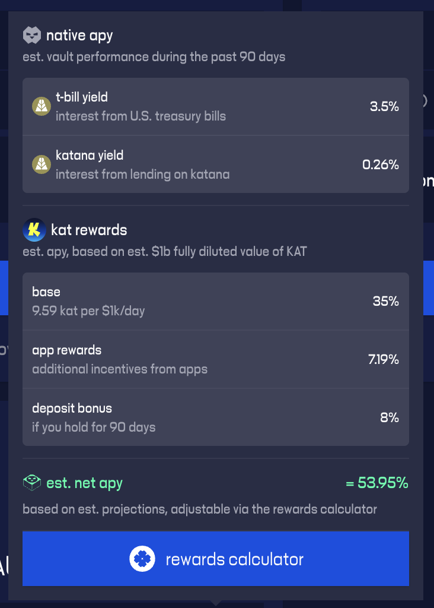Click the kat rewards heading text
The image size is (434, 608).
(x=89, y=230)
